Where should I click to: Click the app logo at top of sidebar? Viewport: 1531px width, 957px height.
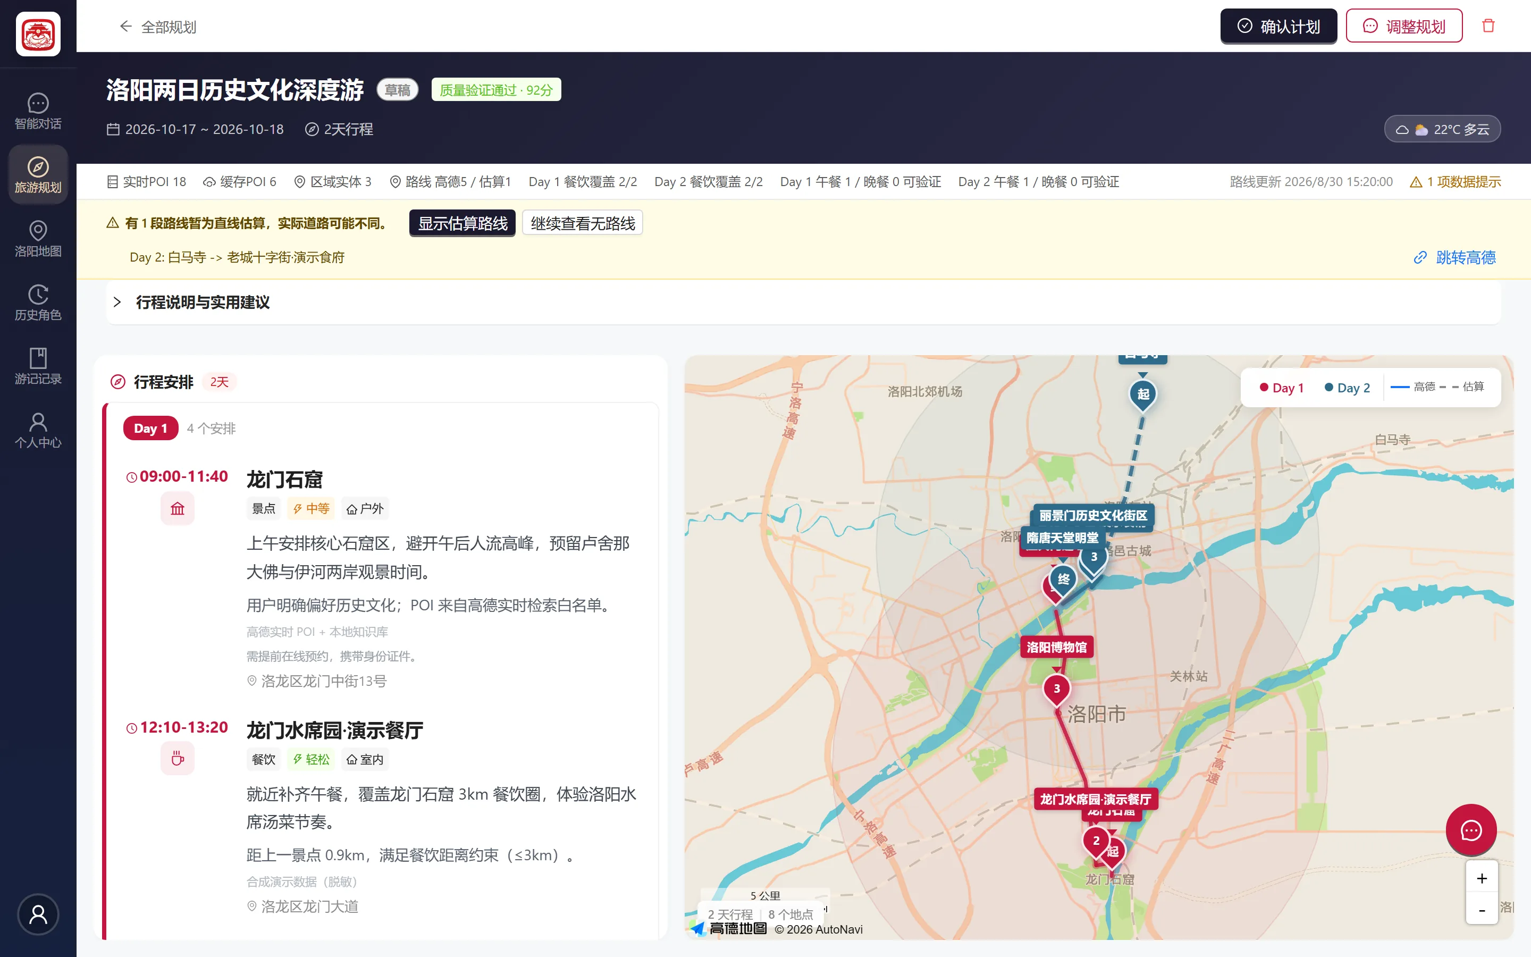tap(38, 34)
